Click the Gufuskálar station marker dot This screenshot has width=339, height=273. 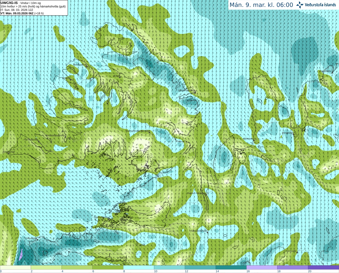[37, 240]
